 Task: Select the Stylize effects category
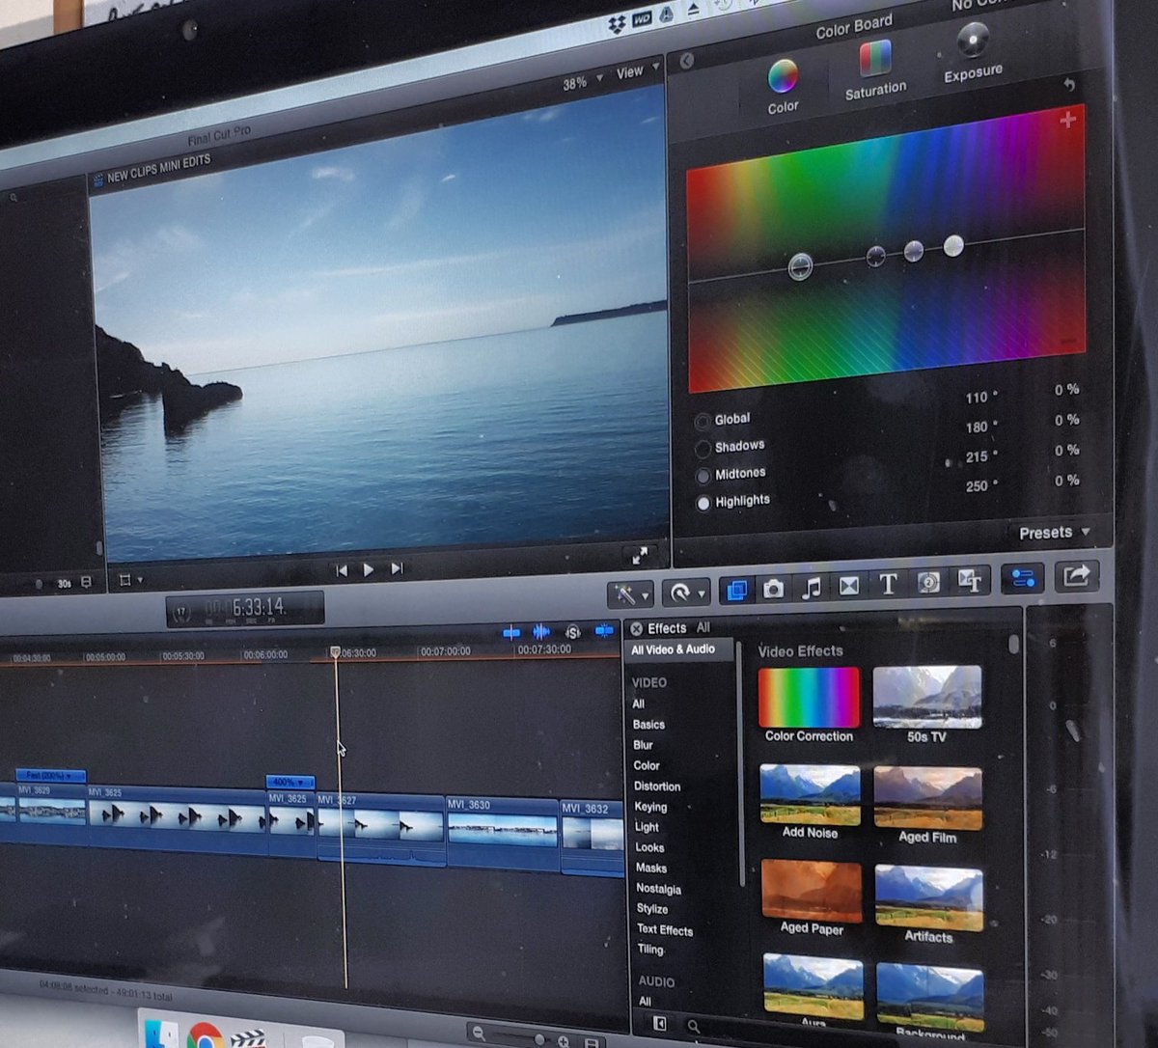pos(652,909)
